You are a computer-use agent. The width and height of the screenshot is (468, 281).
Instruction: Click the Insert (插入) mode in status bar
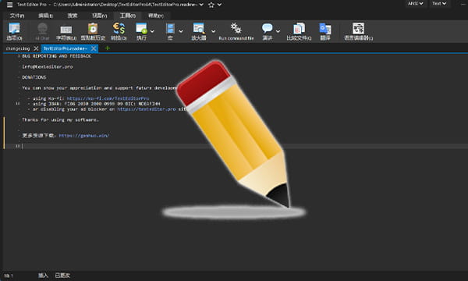coord(43,276)
